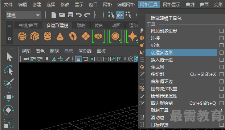This screenshot has width=225, height=130.
Task: Open the 网格工具 menu
Action: 149,5
